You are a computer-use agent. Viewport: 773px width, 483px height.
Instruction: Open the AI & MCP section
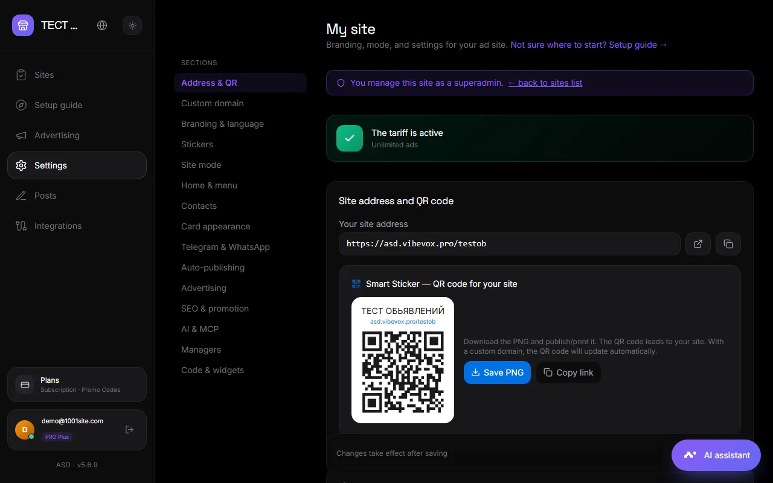pos(240,329)
